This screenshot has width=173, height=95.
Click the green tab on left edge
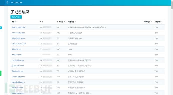pyautogui.click(x=1, y=73)
